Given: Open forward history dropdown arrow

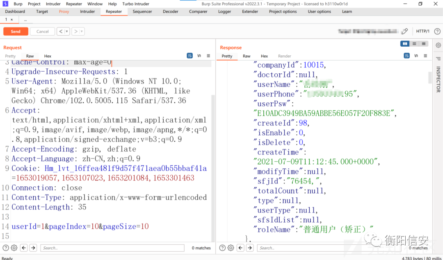Looking at the screenshot, I should (x=82, y=31).
